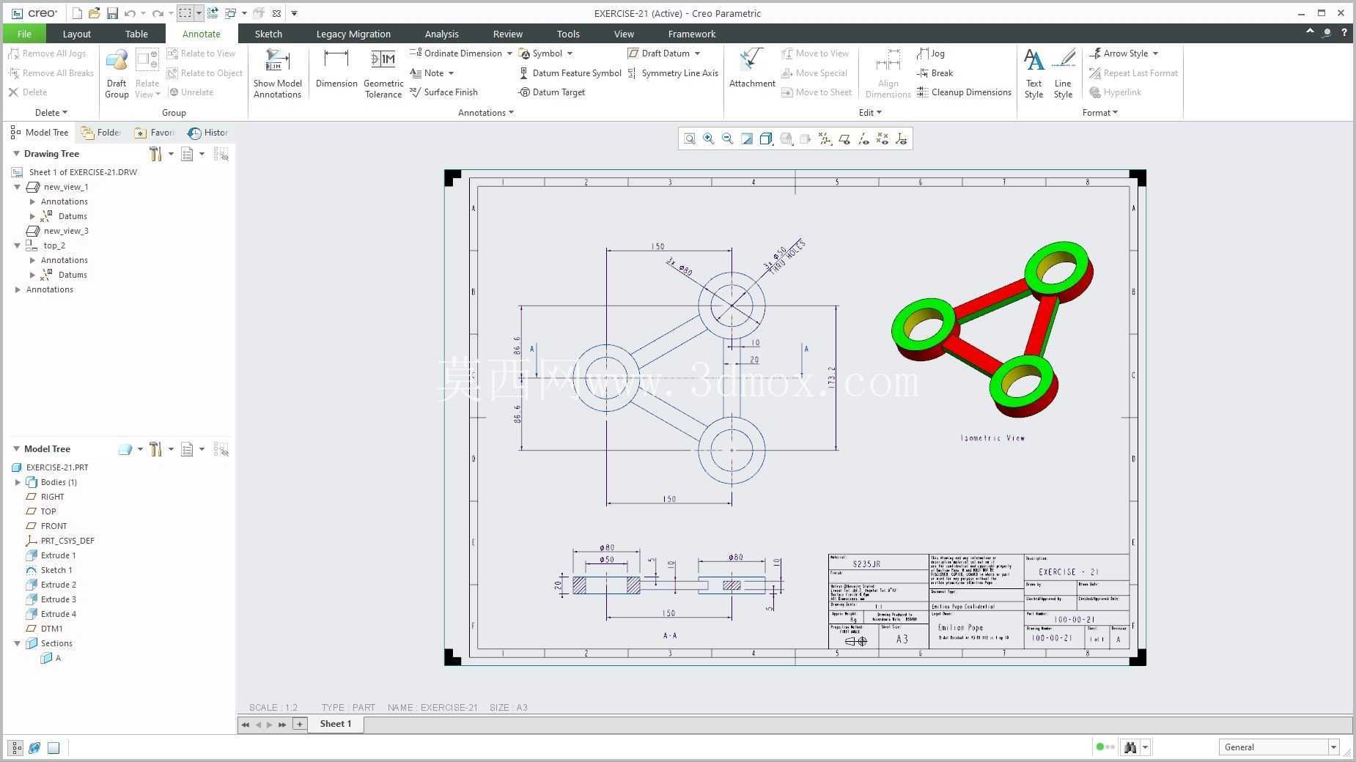
Task: Select Sketch 1 in the Model Tree
Action: coord(49,570)
